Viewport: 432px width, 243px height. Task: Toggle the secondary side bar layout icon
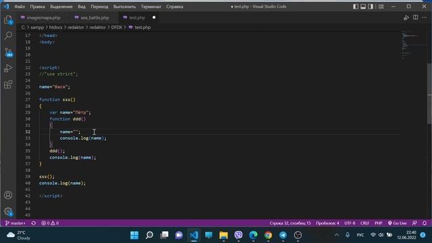(x=371, y=6)
